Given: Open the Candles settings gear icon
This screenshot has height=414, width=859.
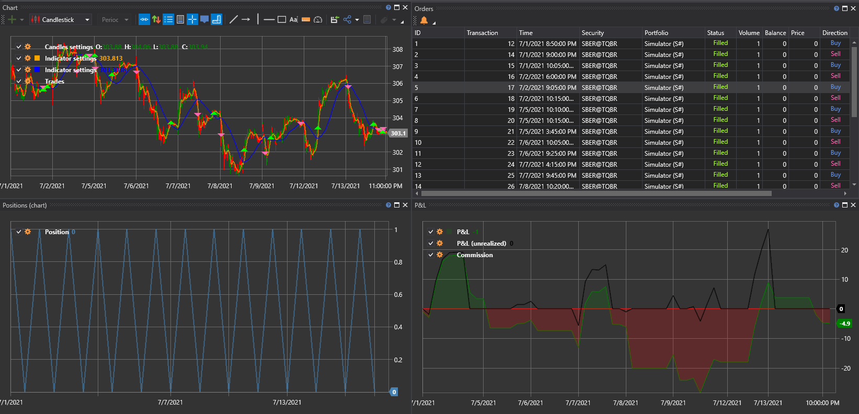Looking at the screenshot, I should click(x=28, y=47).
